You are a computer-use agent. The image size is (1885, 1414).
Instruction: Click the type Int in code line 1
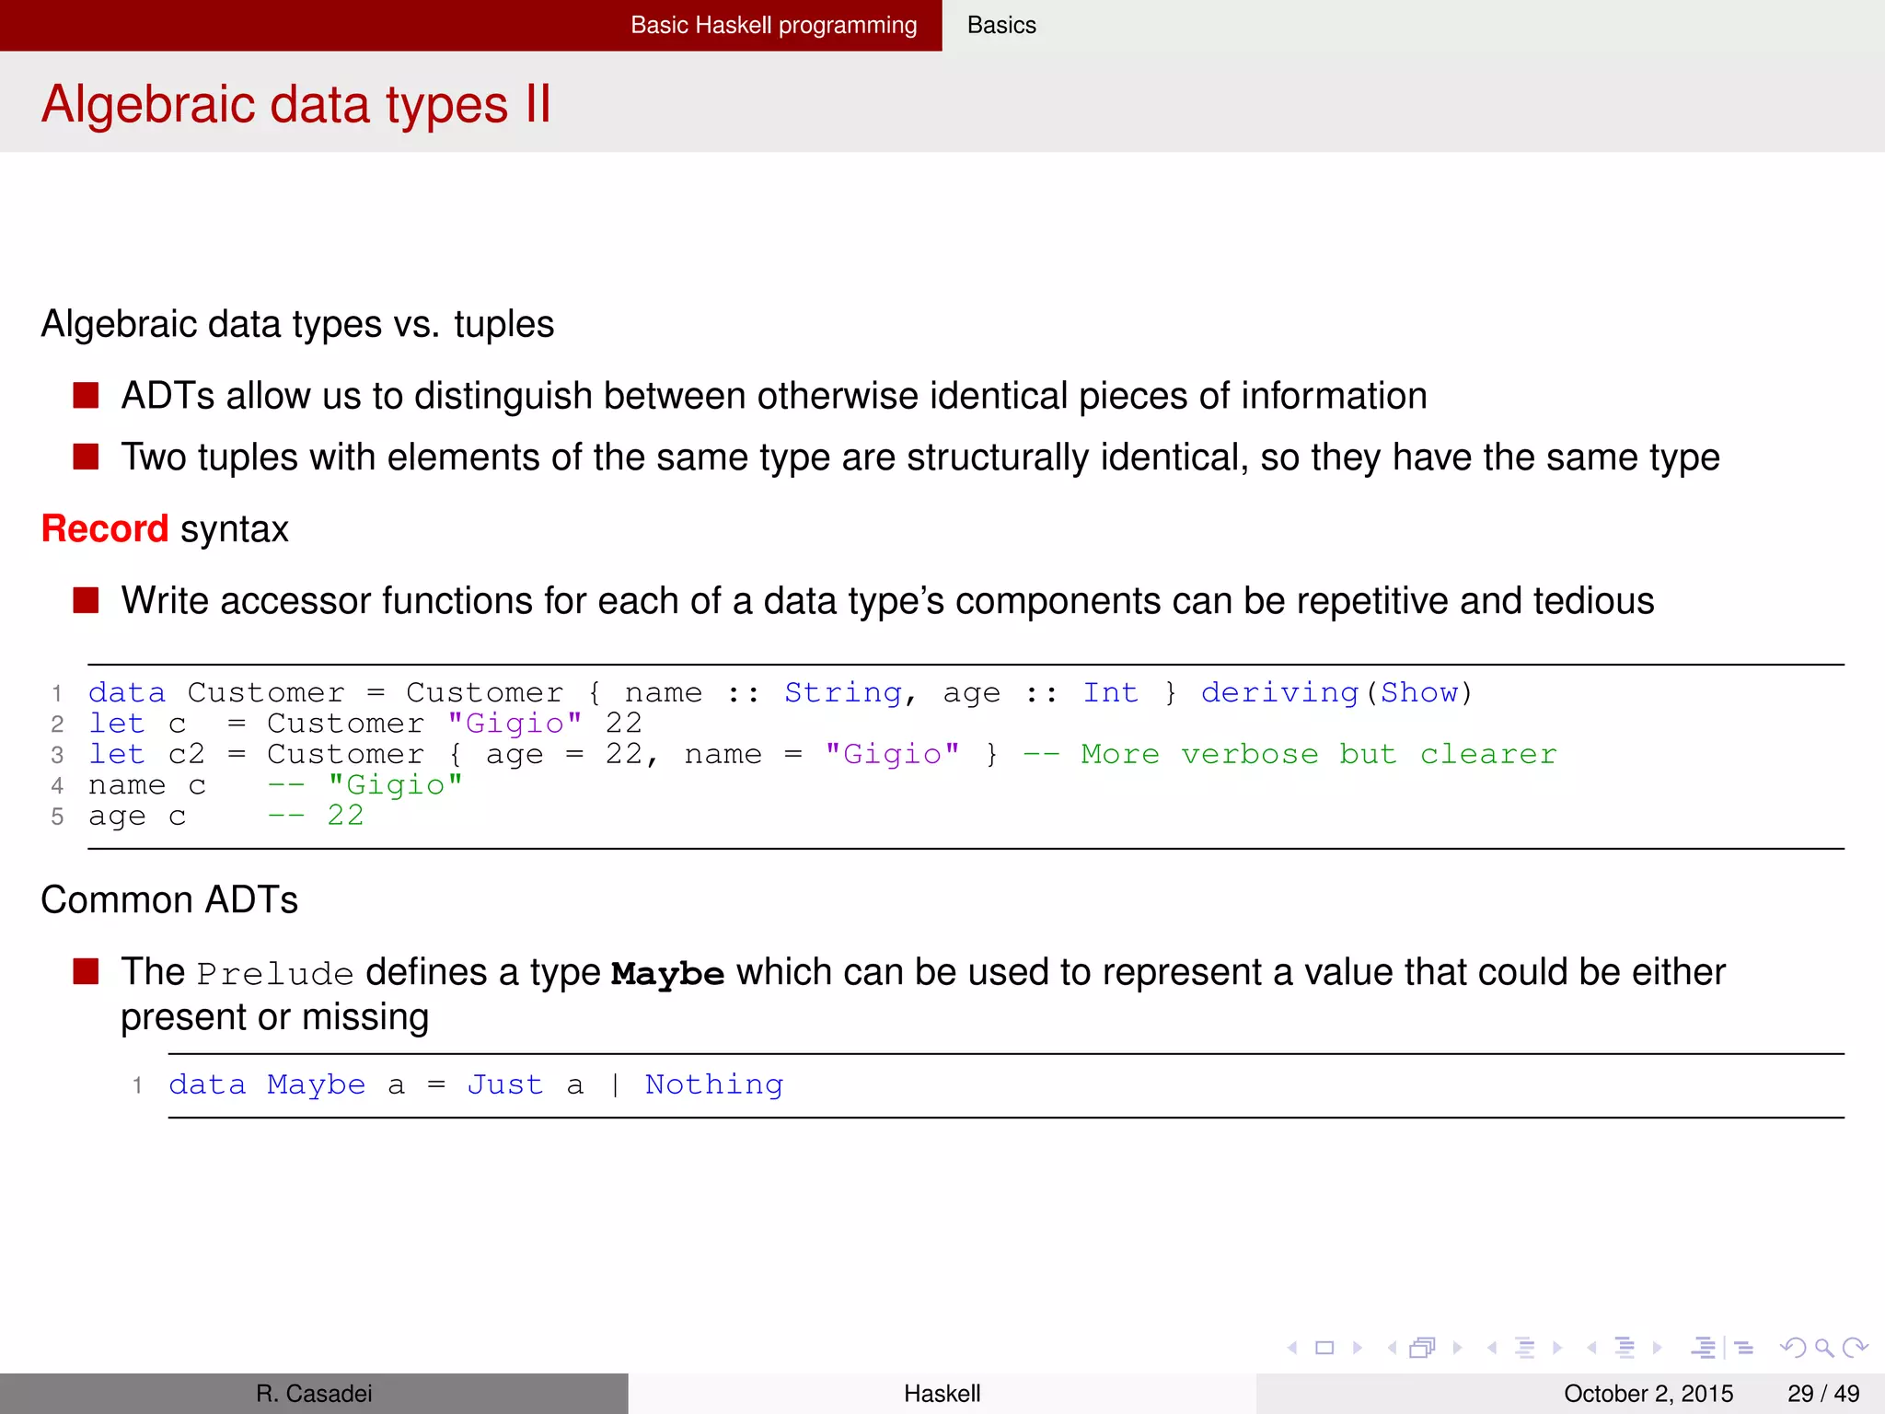click(x=1110, y=692)
